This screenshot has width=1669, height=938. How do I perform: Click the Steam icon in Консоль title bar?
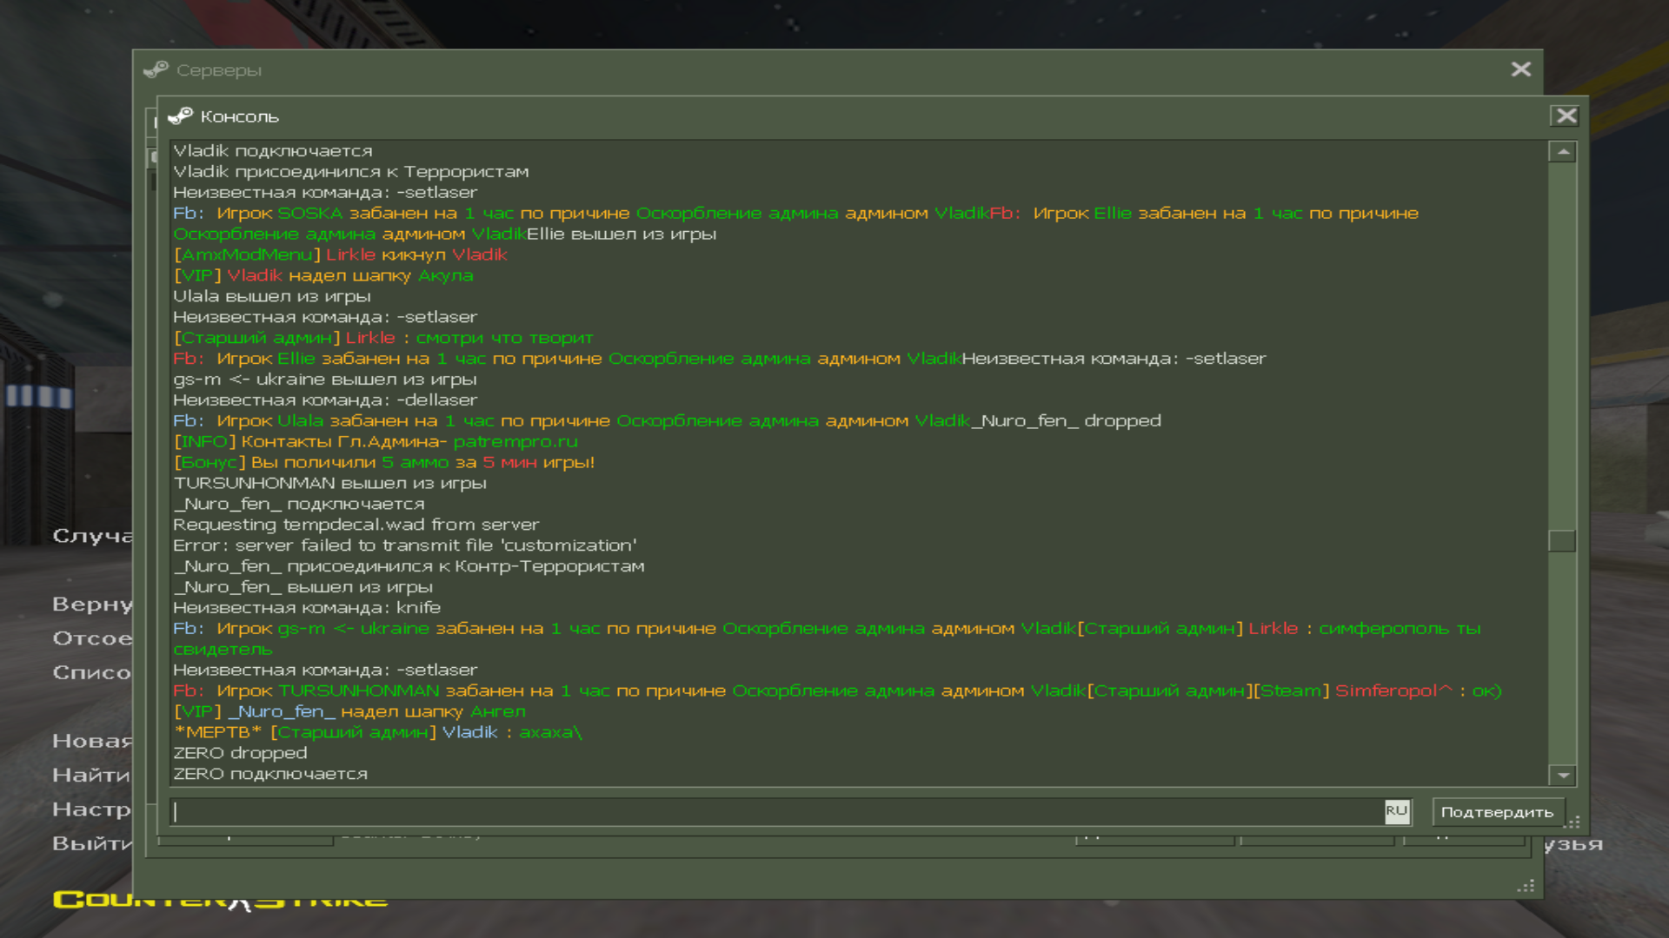pyautogui.click(x=180, y=116)
